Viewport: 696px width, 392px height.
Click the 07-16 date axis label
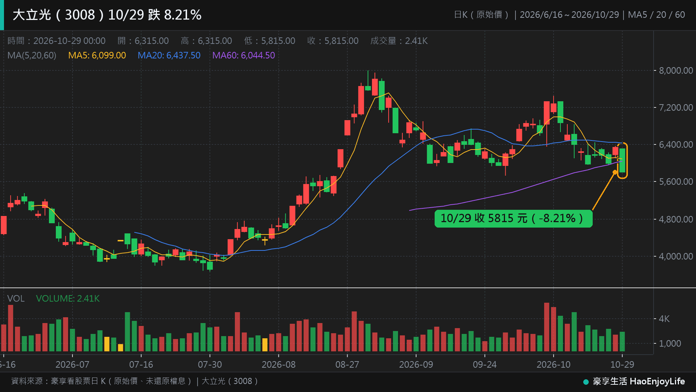(141, 364)
